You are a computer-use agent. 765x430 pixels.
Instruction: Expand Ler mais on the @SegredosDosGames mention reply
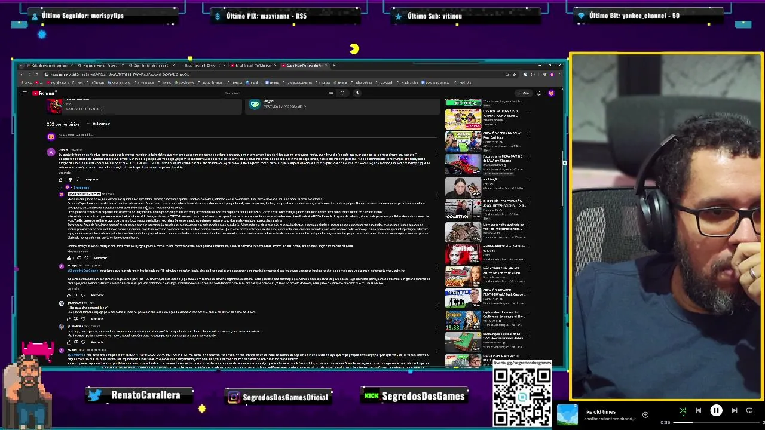click(73, 288)
